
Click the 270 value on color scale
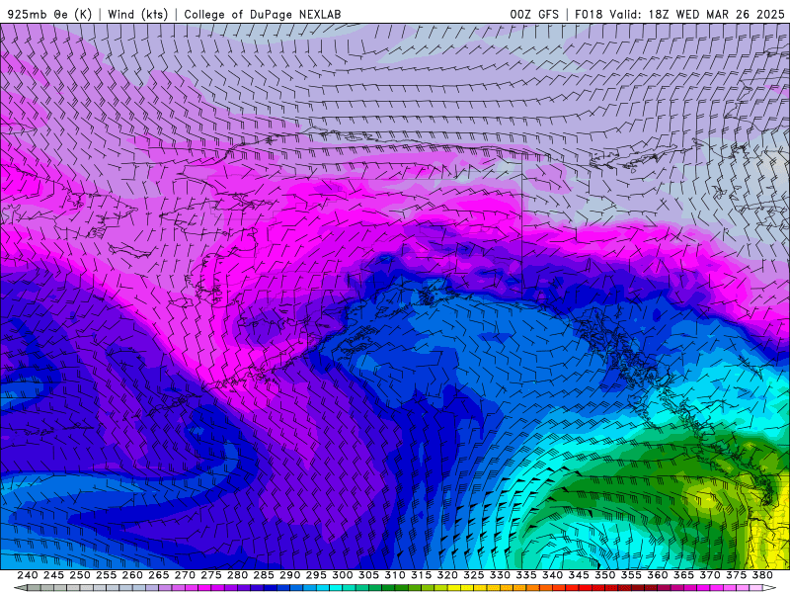pyautogui.click(x=185, y=575)
